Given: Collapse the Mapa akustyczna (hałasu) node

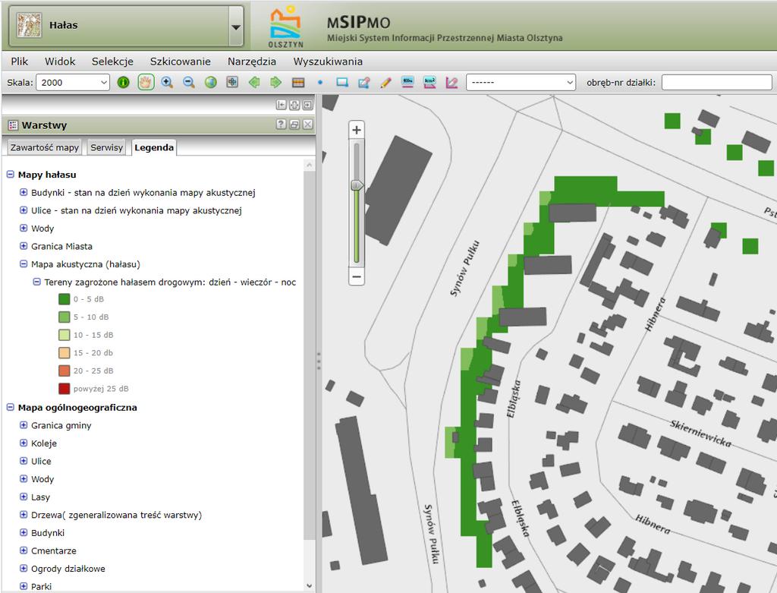Looking at the screenshot, I should point(24,263).
